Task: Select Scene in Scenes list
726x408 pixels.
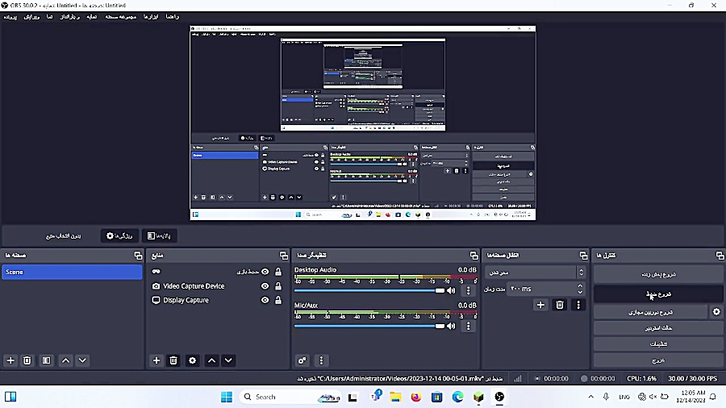Action: 73,272
